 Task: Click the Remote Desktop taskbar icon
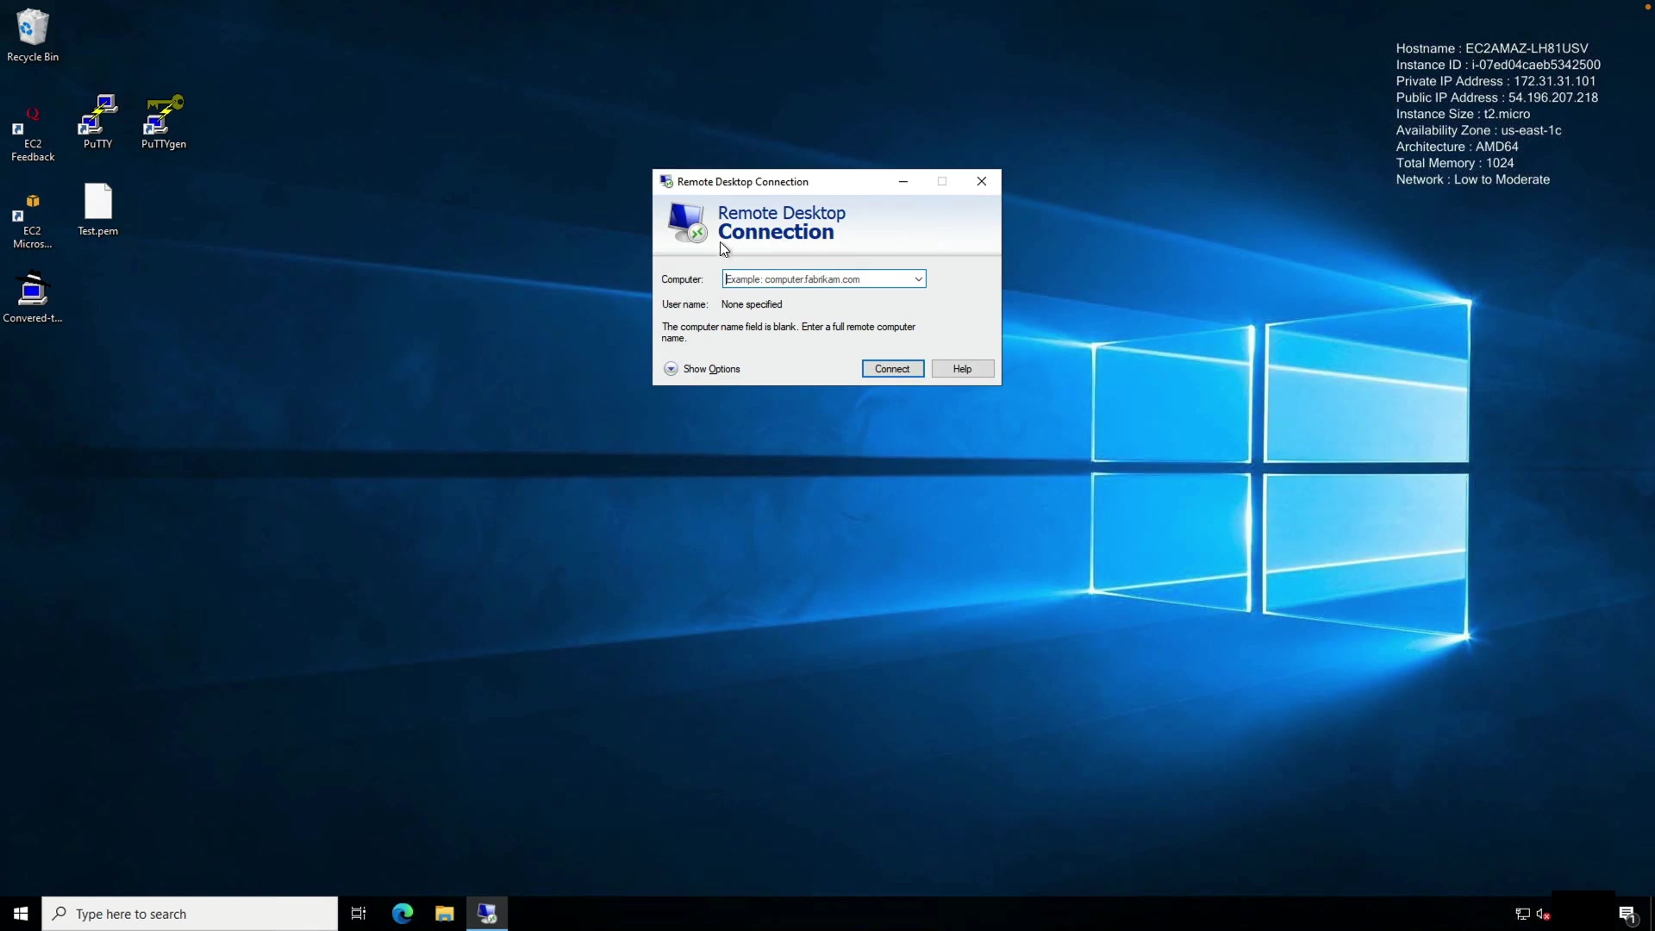coord(487,914)
